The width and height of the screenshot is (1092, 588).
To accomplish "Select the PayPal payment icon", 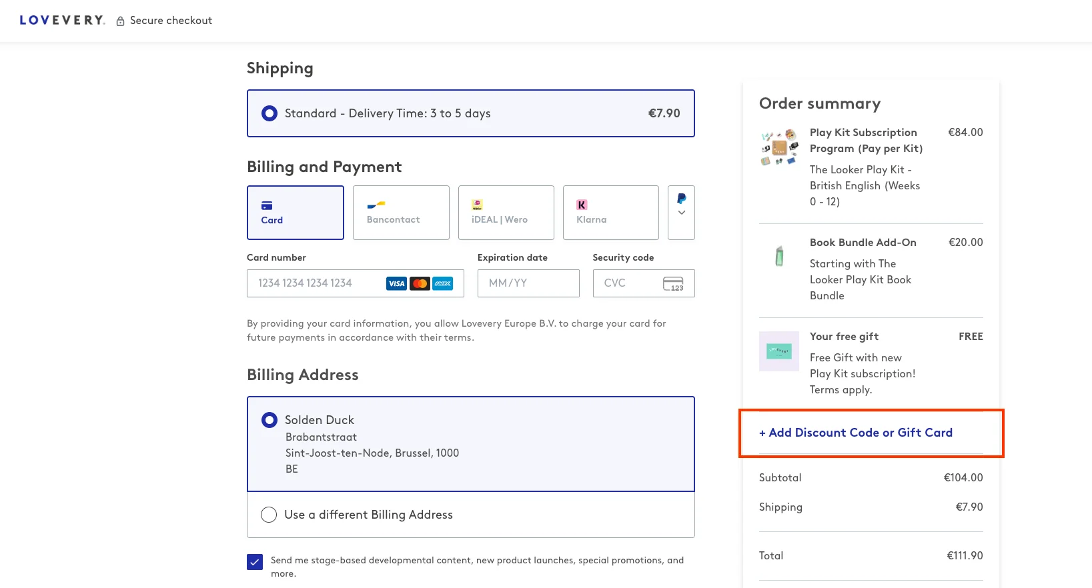I will click(681, 199).
